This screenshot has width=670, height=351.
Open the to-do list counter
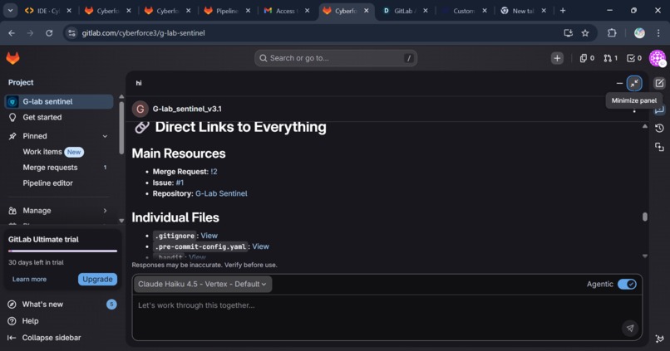[634, 58]
